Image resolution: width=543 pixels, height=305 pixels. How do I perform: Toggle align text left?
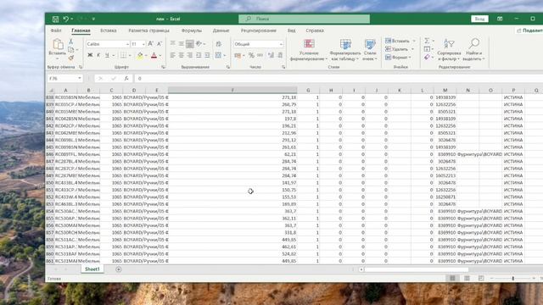click(x=173, y=55)
